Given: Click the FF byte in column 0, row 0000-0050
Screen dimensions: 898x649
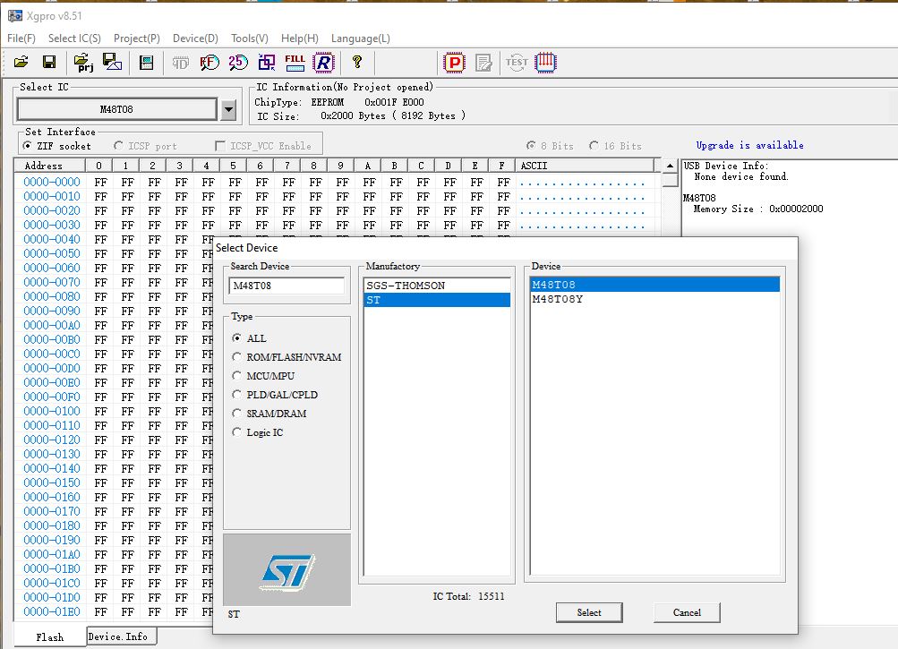Looking at the screenshot, I should pos(101,253).
